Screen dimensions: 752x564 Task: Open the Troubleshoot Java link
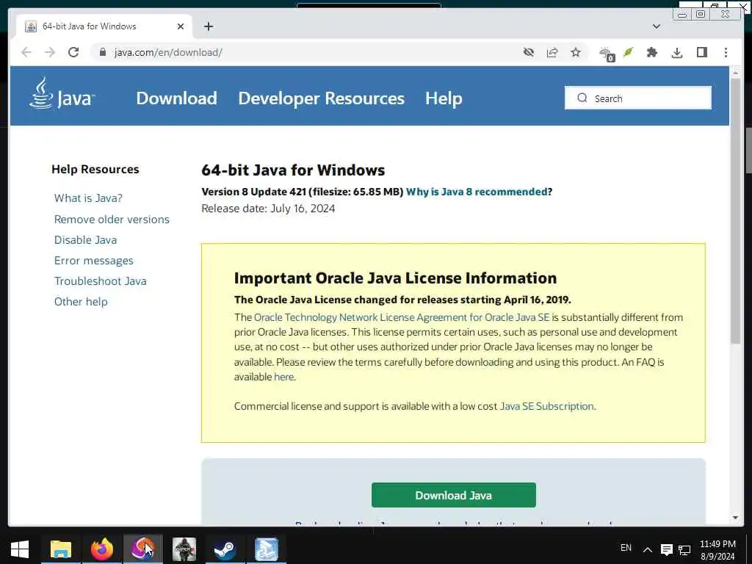(100, 281)
